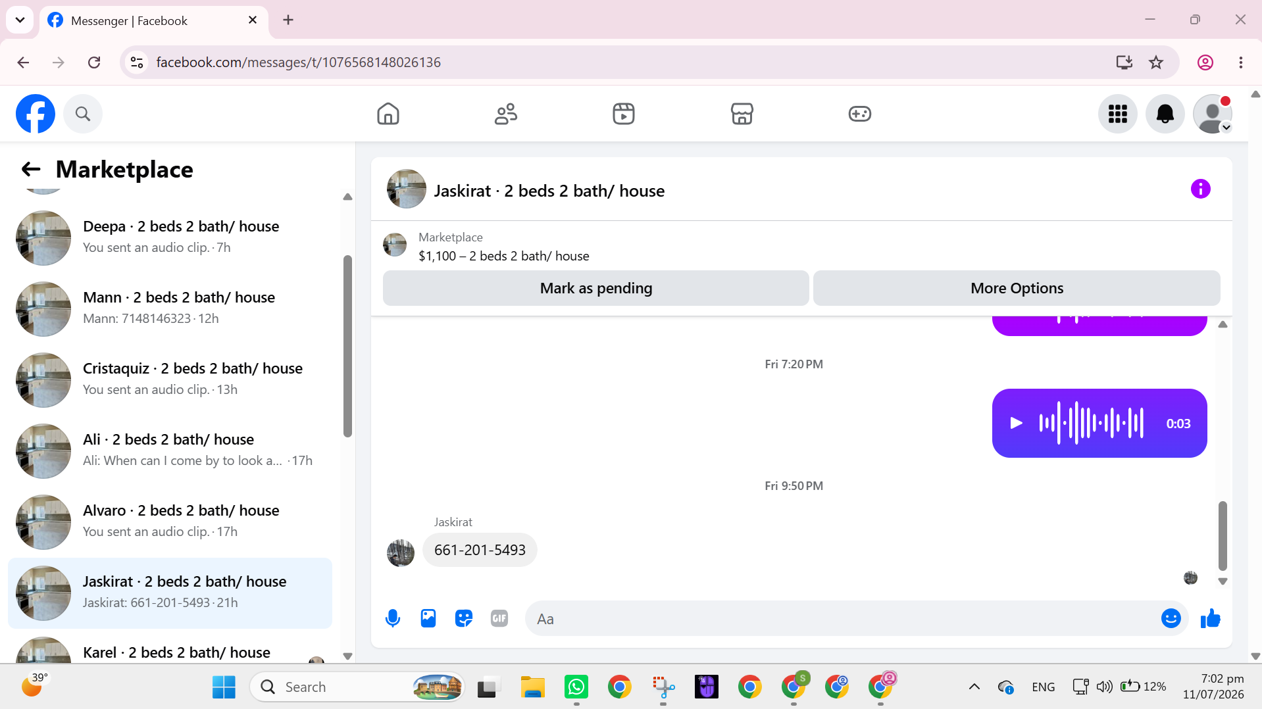Send a thumbs-up like

pos(1211,618)
